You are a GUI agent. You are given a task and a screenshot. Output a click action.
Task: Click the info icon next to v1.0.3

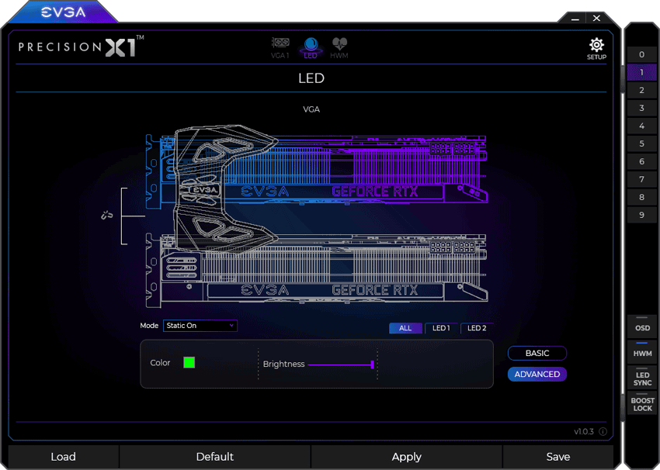click(x=603, y=432)
